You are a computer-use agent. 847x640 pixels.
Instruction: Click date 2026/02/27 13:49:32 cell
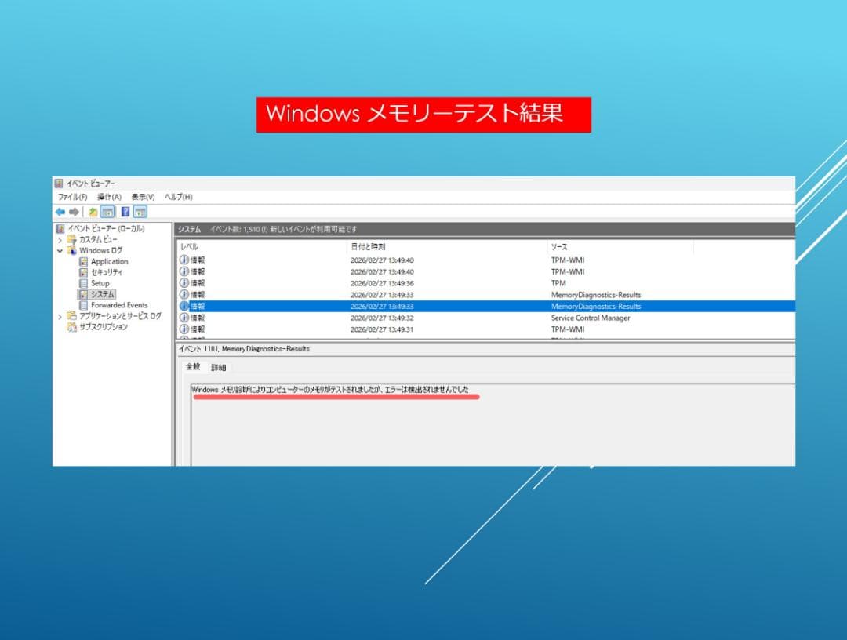(x=382, y=318)
